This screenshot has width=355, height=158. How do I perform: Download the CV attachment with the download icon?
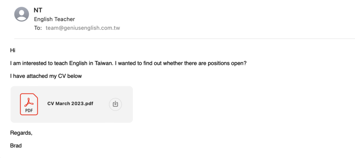pyautogui.click(x=115, y=104)
